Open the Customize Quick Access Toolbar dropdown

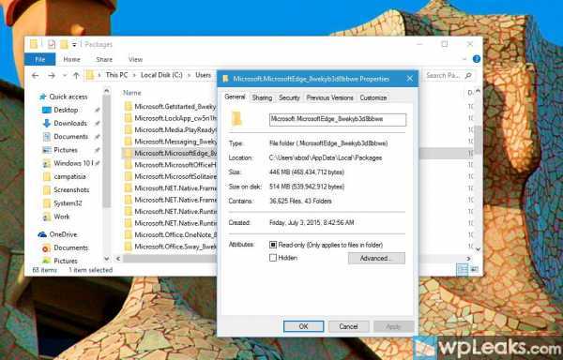point(74,44)
